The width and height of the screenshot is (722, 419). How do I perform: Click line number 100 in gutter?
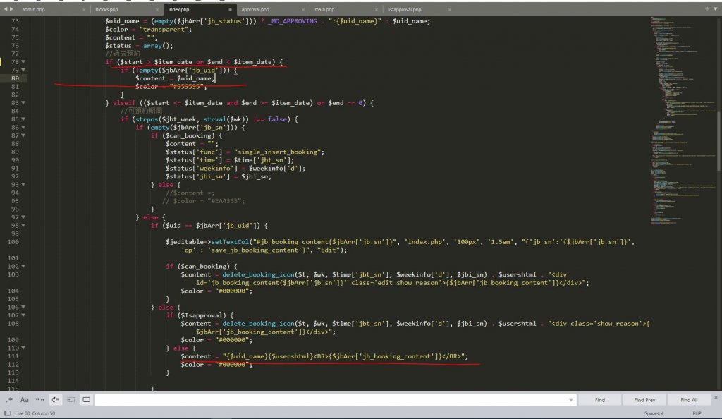click(x=13, y=242)
